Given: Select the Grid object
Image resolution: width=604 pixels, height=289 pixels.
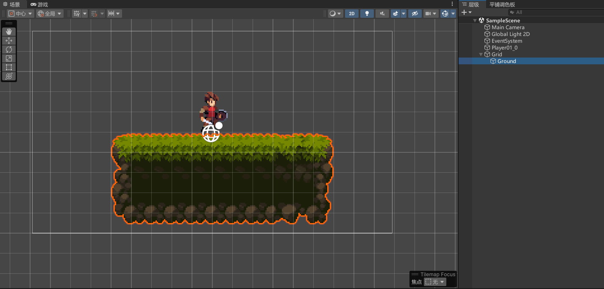Looking at the screenshot, I should 497,54.
